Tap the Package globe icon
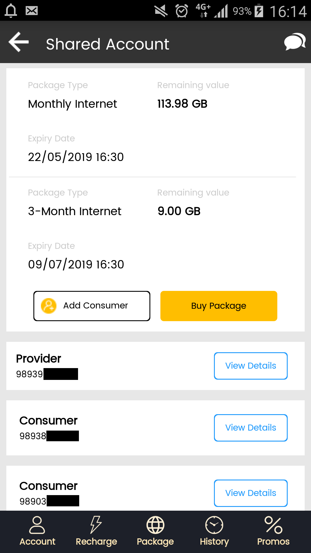Image resolution: width=311 pixels, height=553 pixels. click(x=155, y=525)
